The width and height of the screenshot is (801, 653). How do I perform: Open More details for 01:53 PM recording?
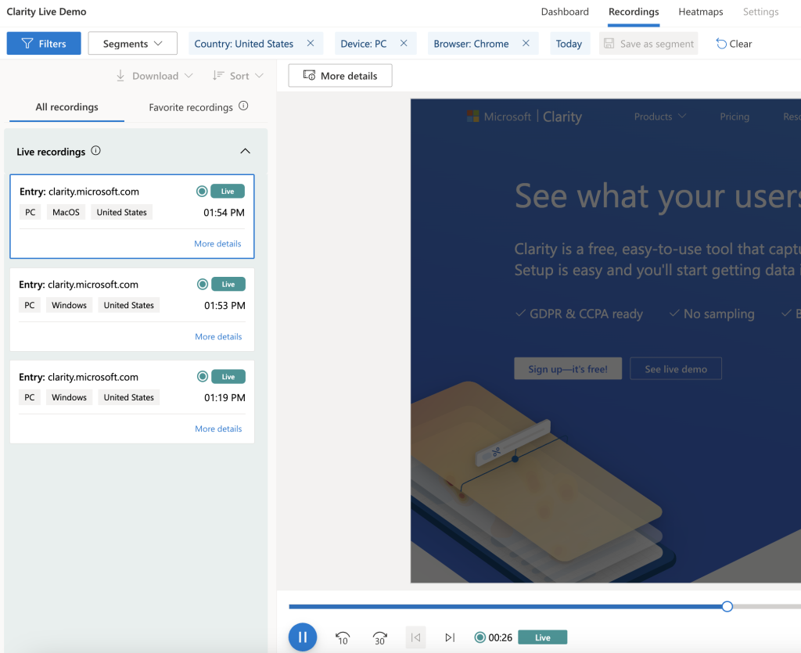(218, 336)
